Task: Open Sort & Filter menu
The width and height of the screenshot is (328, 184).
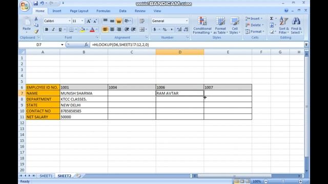Action: [284, 26]
